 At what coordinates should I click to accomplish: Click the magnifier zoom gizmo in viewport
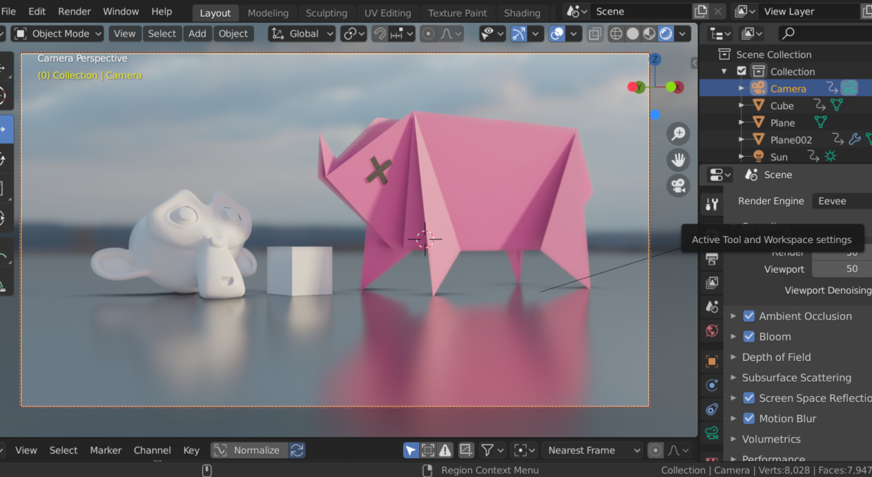[678, 133]
